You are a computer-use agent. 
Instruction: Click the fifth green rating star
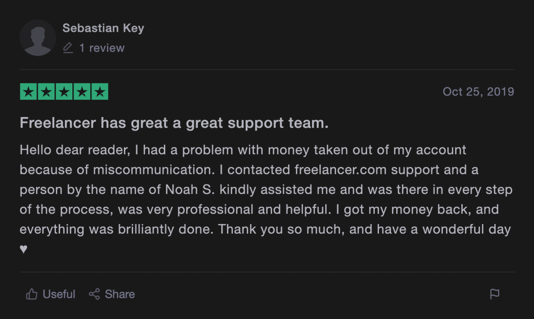click(100, 92)
